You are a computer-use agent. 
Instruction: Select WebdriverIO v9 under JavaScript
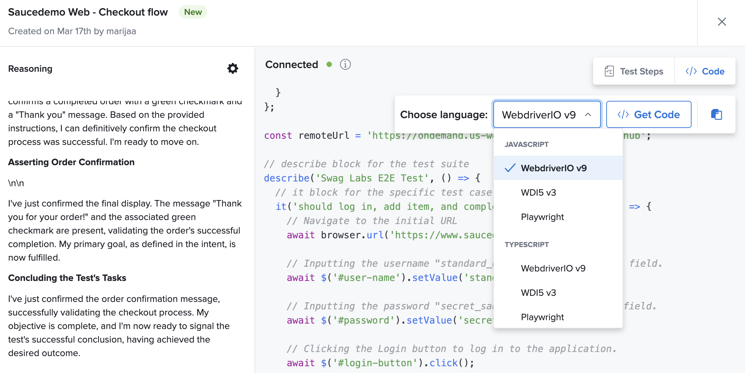(x=558, y=168)
